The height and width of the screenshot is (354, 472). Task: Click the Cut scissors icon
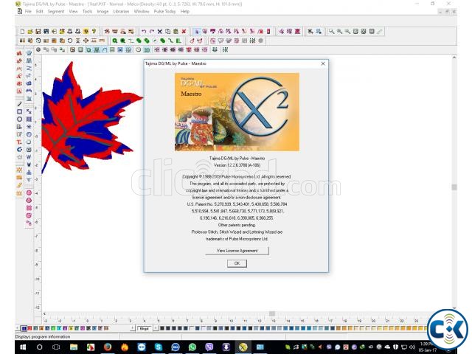[160, 31]
